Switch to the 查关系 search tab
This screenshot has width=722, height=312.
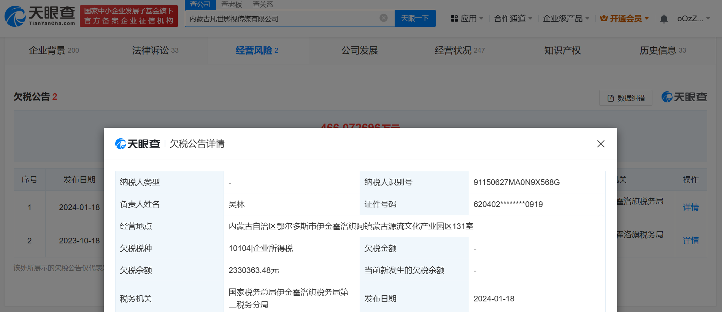[x=263, y=5]
